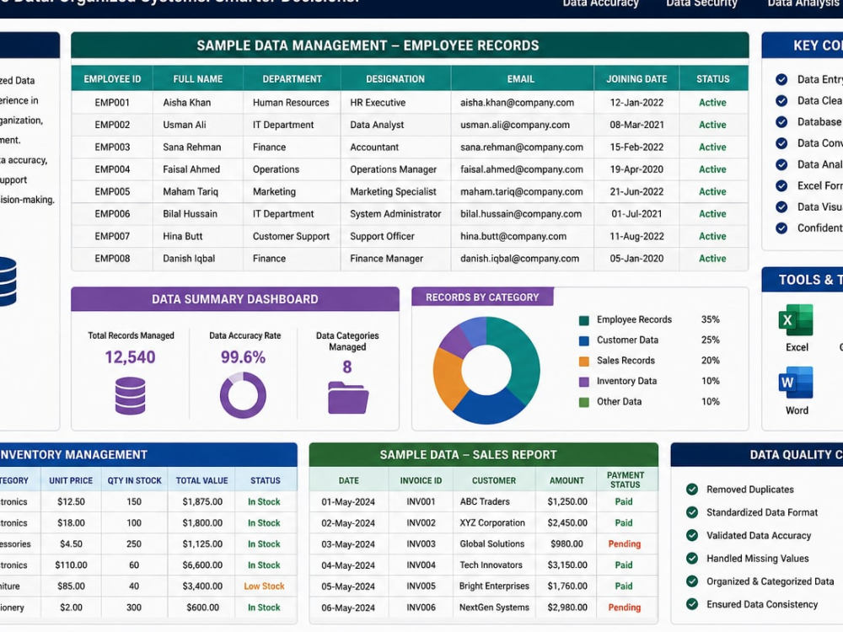Click the QTY IN STOCK column header
This screenshot has height=632, width=843.
click(x=134, y=480)
